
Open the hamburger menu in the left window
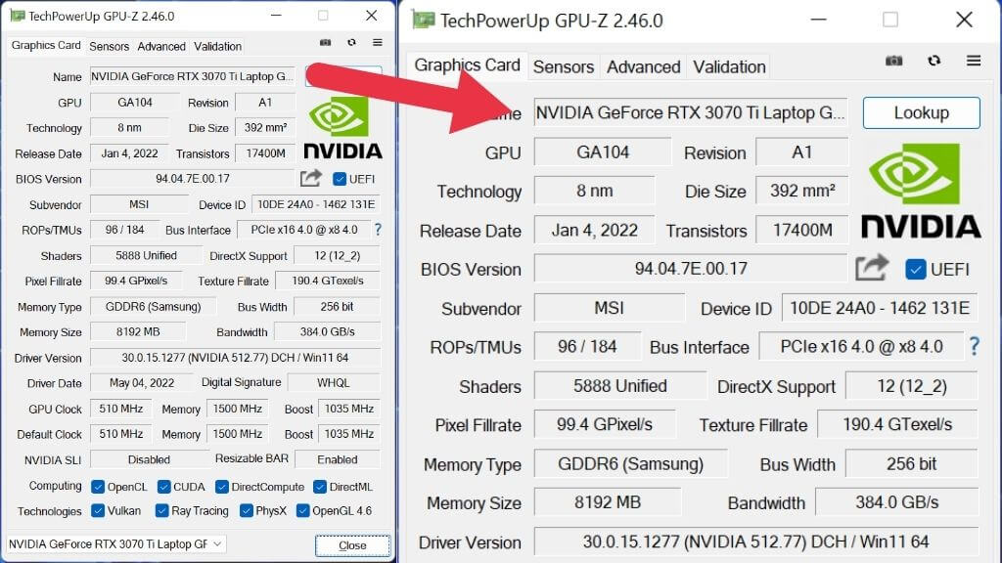point(378,42)
